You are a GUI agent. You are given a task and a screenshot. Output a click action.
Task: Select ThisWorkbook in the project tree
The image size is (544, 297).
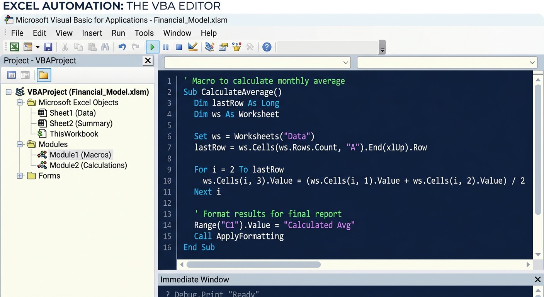coord(74,134)
